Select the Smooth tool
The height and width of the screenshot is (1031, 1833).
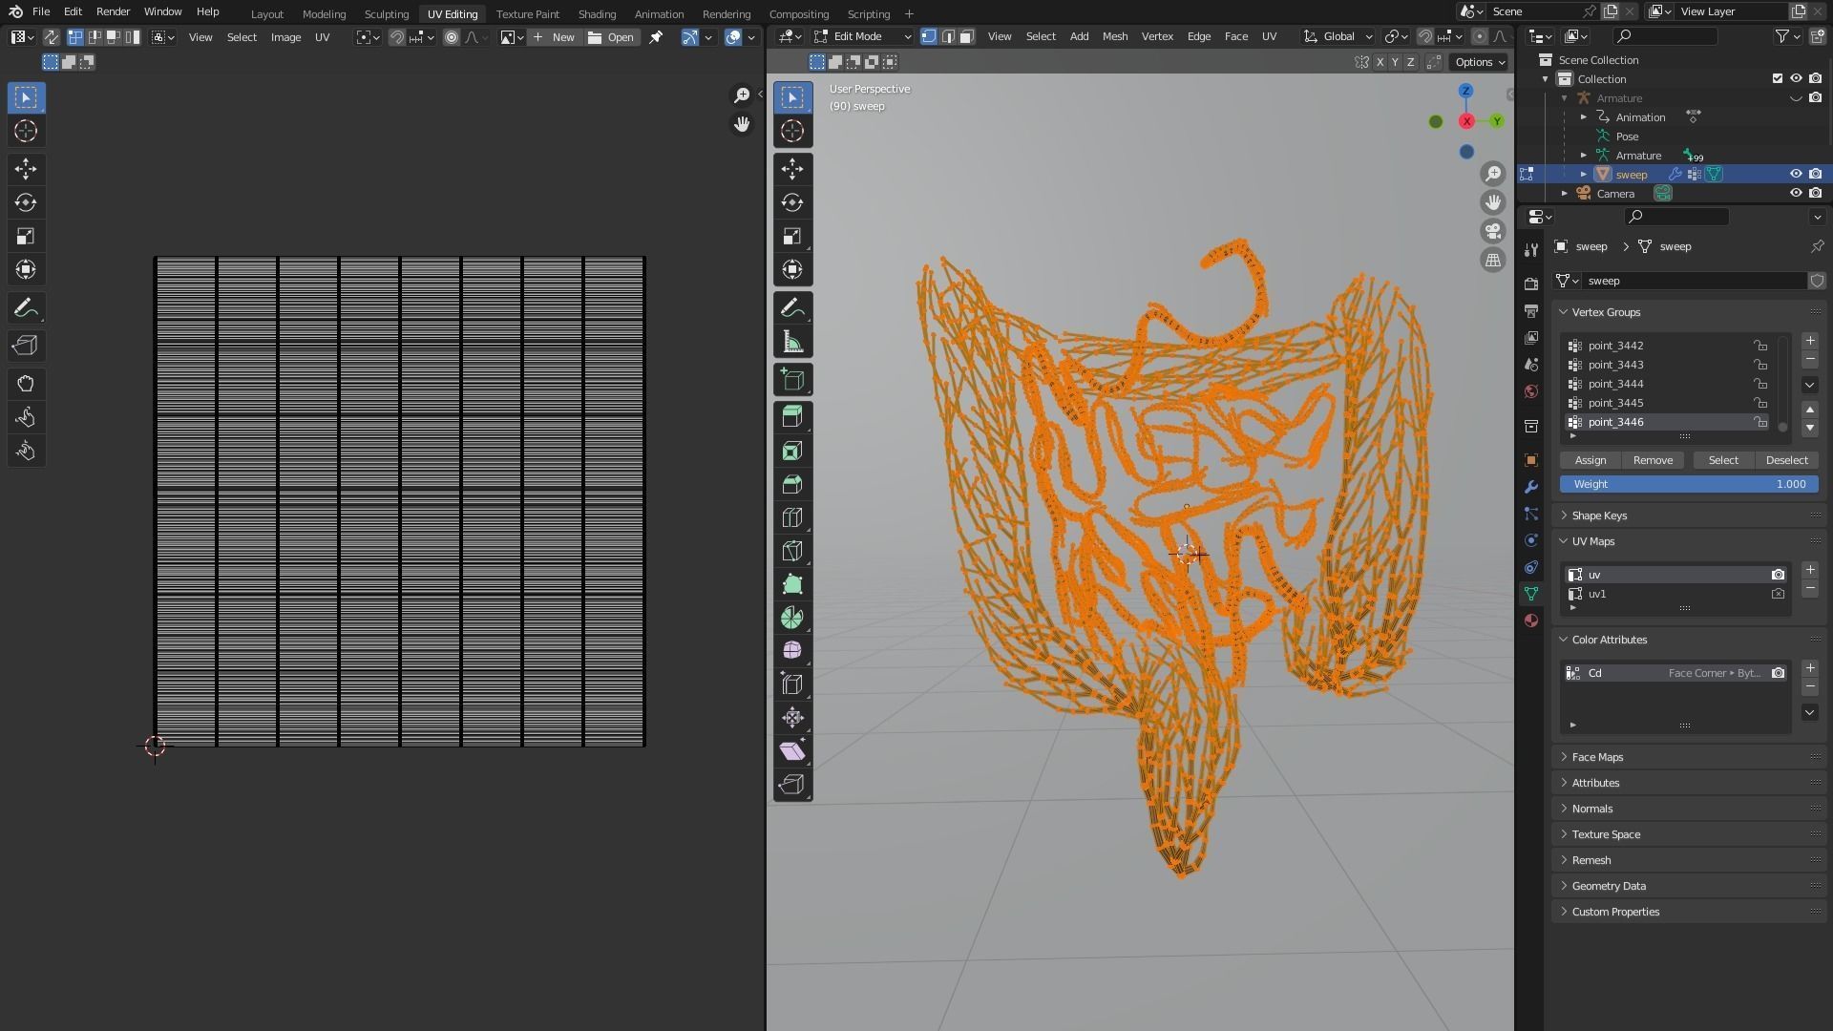pyautogui.click(x=791, y=651)
